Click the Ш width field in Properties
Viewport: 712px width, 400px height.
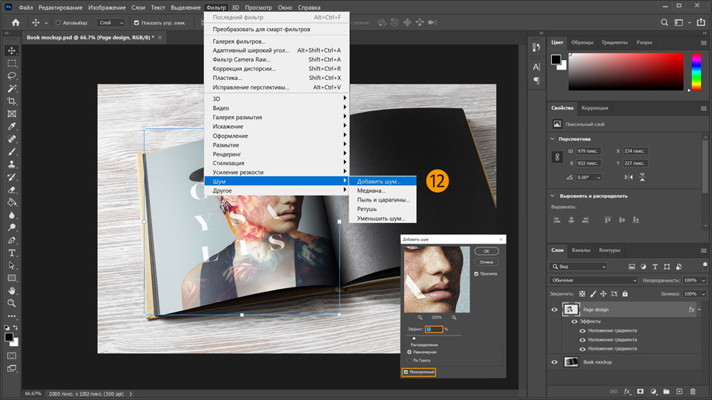(588, 151)
